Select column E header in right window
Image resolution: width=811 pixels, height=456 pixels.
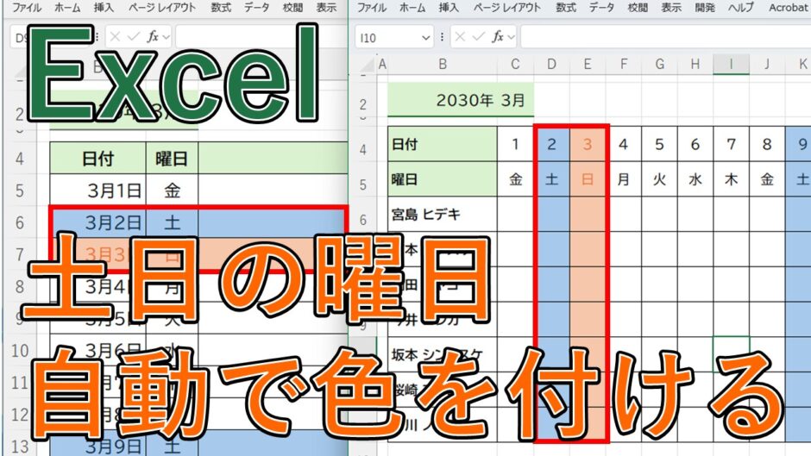point(588,64)
